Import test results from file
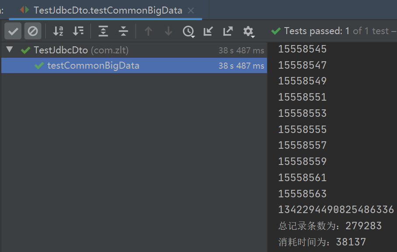This screenshot has height=252, width=397. [208, 31]
